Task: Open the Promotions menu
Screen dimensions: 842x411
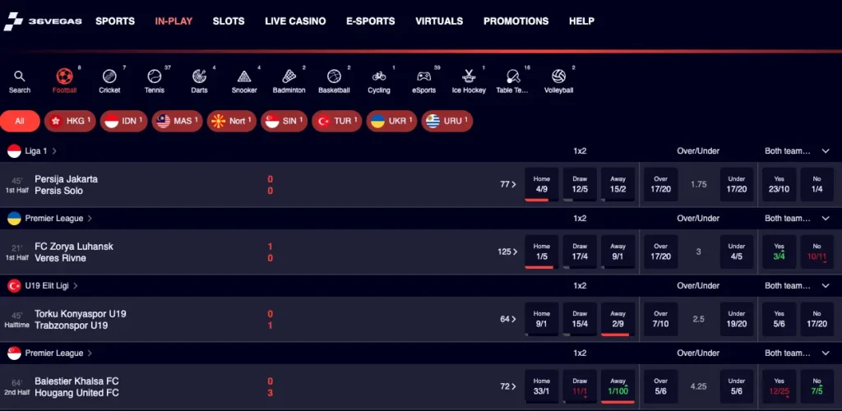Action: 516,21
